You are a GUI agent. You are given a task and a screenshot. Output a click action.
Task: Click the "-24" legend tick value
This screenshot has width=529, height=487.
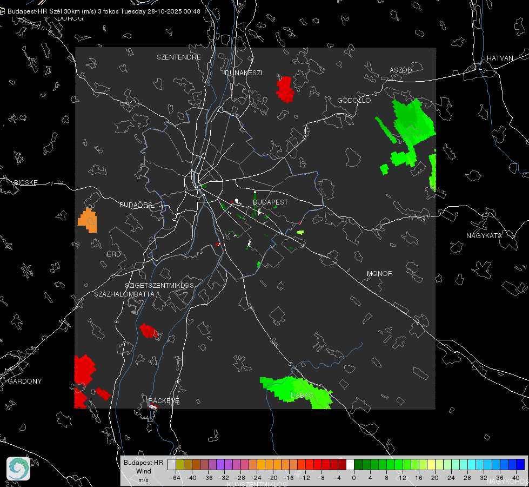pyautogui.click(x=257, y=478)
